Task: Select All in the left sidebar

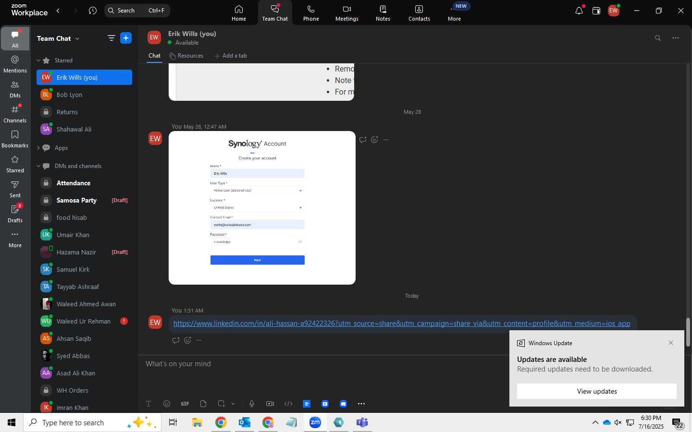Action: 15,38
